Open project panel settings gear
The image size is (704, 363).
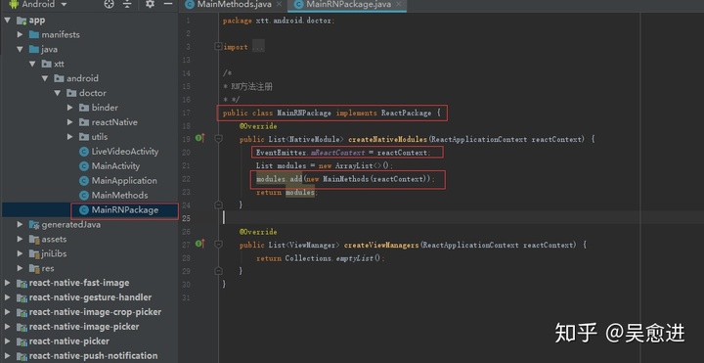(x=150, y=4)
